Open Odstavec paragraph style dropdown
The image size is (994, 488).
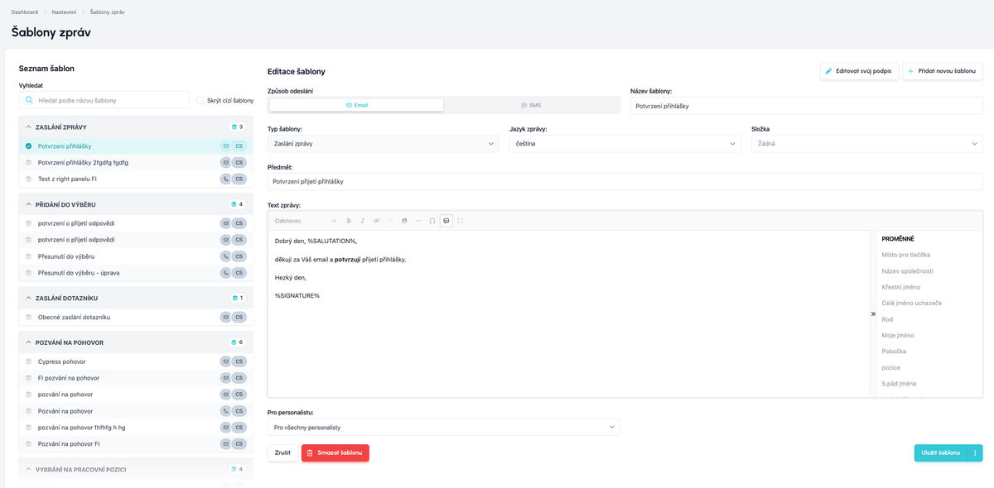pyautogui.click(x=306, y=221)
